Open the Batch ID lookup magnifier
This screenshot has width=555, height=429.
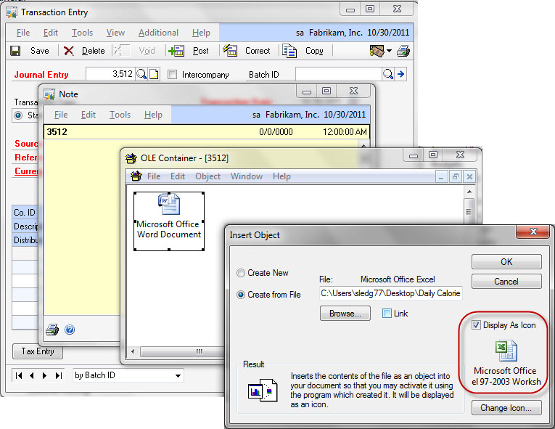pos(388,74)
